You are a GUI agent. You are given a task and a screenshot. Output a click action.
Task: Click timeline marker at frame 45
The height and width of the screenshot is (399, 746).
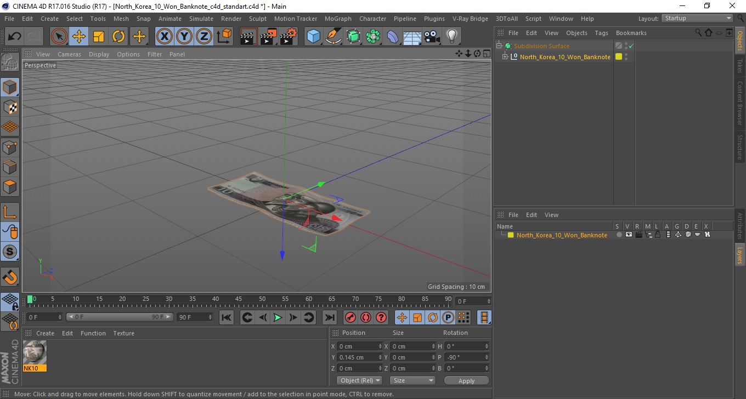(239, 299)
